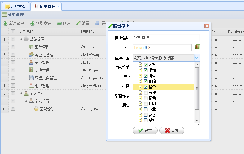Viewport: 244px width, 154px height.
Task: Close the 菜单管理 tab
Action: click(x=58, y=6)
